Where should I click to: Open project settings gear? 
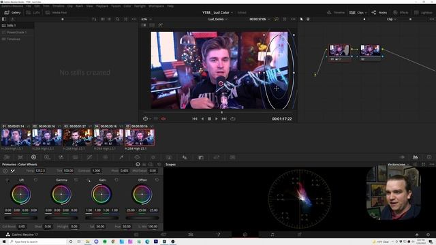[x=428, y=235]
